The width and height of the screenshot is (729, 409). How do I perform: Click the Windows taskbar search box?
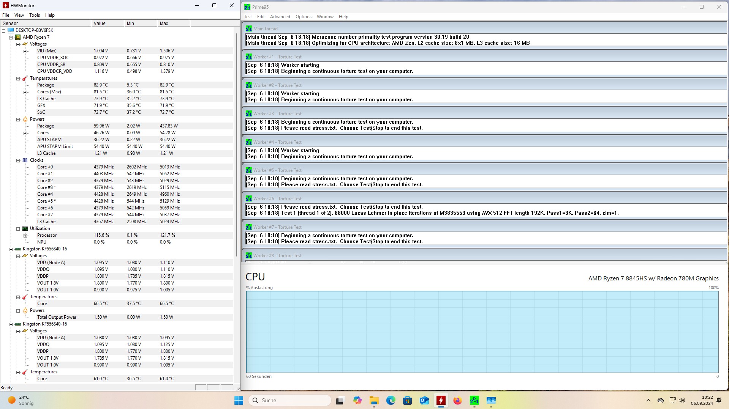point(289,400)
